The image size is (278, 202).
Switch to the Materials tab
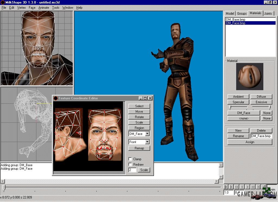[x=255, y=13]
